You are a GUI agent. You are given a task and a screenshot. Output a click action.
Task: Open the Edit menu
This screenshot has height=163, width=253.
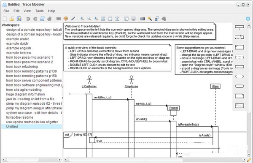(16, 11)
